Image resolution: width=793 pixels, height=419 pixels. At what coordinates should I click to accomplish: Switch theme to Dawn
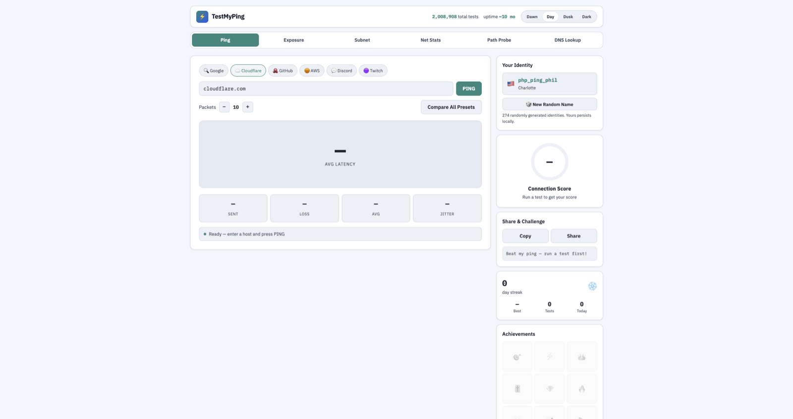[x=532, y=17]
